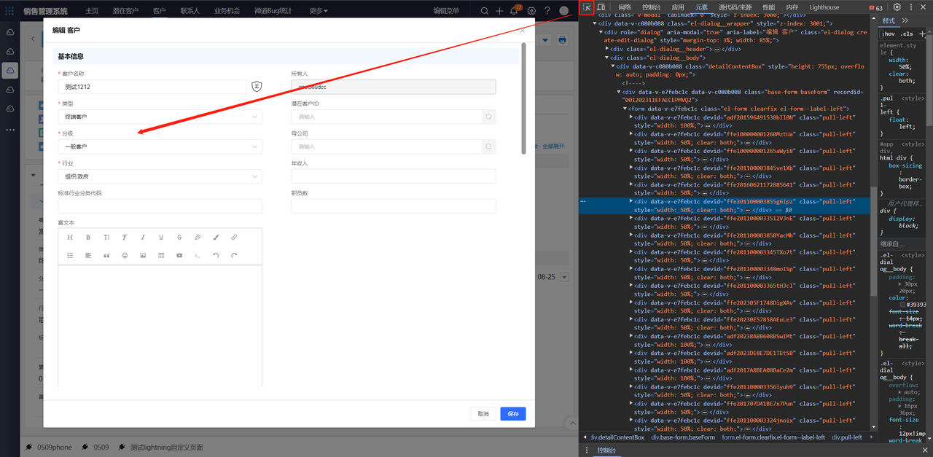This screenshot has width=933, height=457.
Task: Toggle the .cls class editor
Action: tap(906, 34)
